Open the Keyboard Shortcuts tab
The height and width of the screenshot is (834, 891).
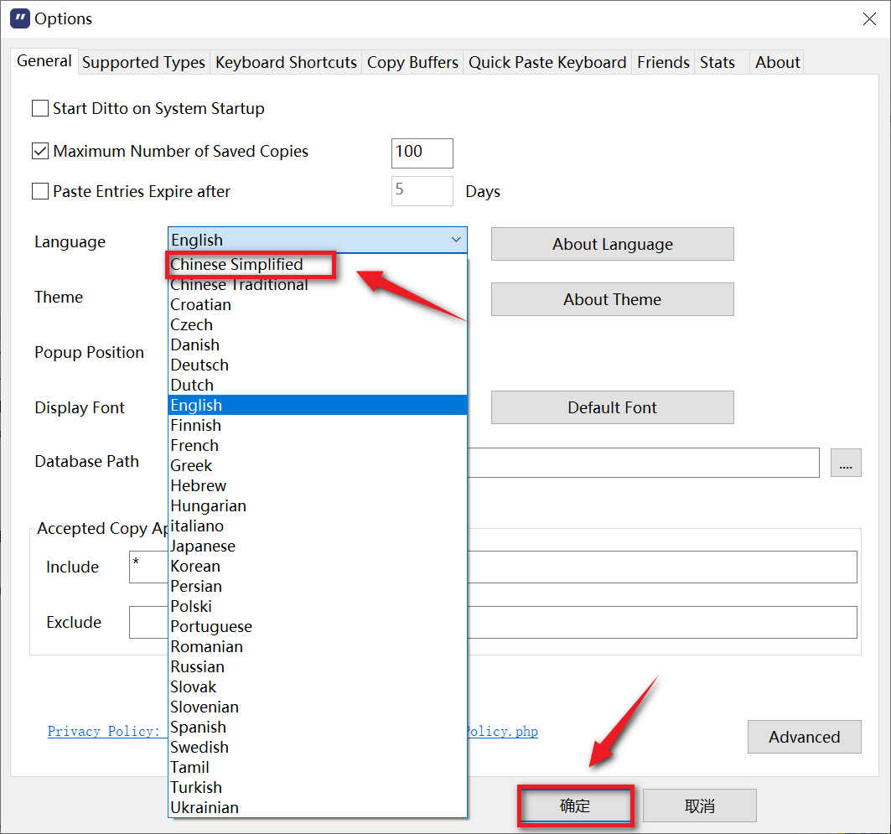[x=286, y=62]
